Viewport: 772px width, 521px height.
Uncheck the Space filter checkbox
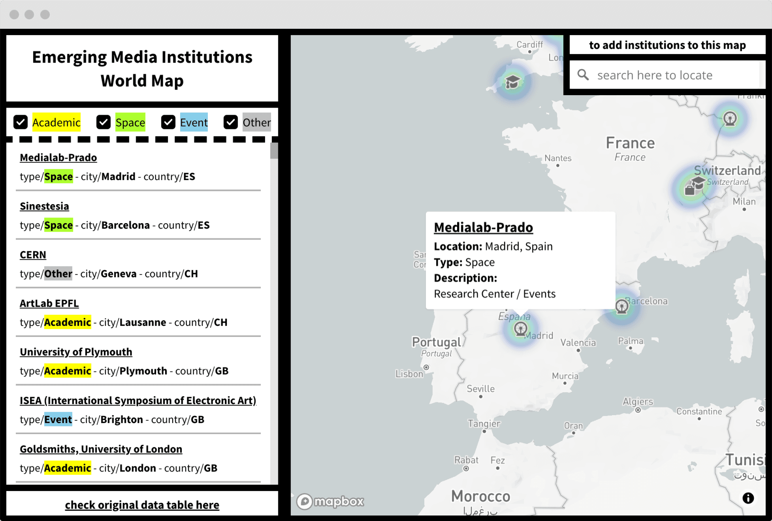coord(104,122)
